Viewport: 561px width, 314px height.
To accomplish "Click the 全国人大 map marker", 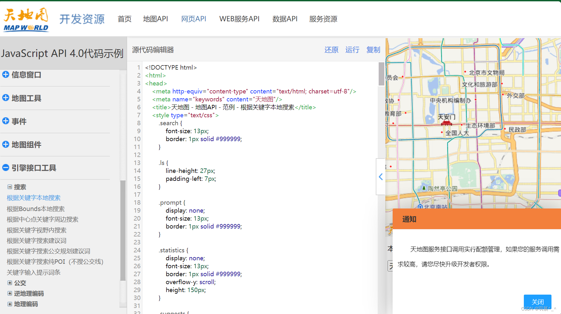I will point(442,132).
